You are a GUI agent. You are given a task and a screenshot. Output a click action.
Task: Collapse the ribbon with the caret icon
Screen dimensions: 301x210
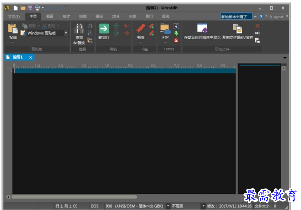255,17
